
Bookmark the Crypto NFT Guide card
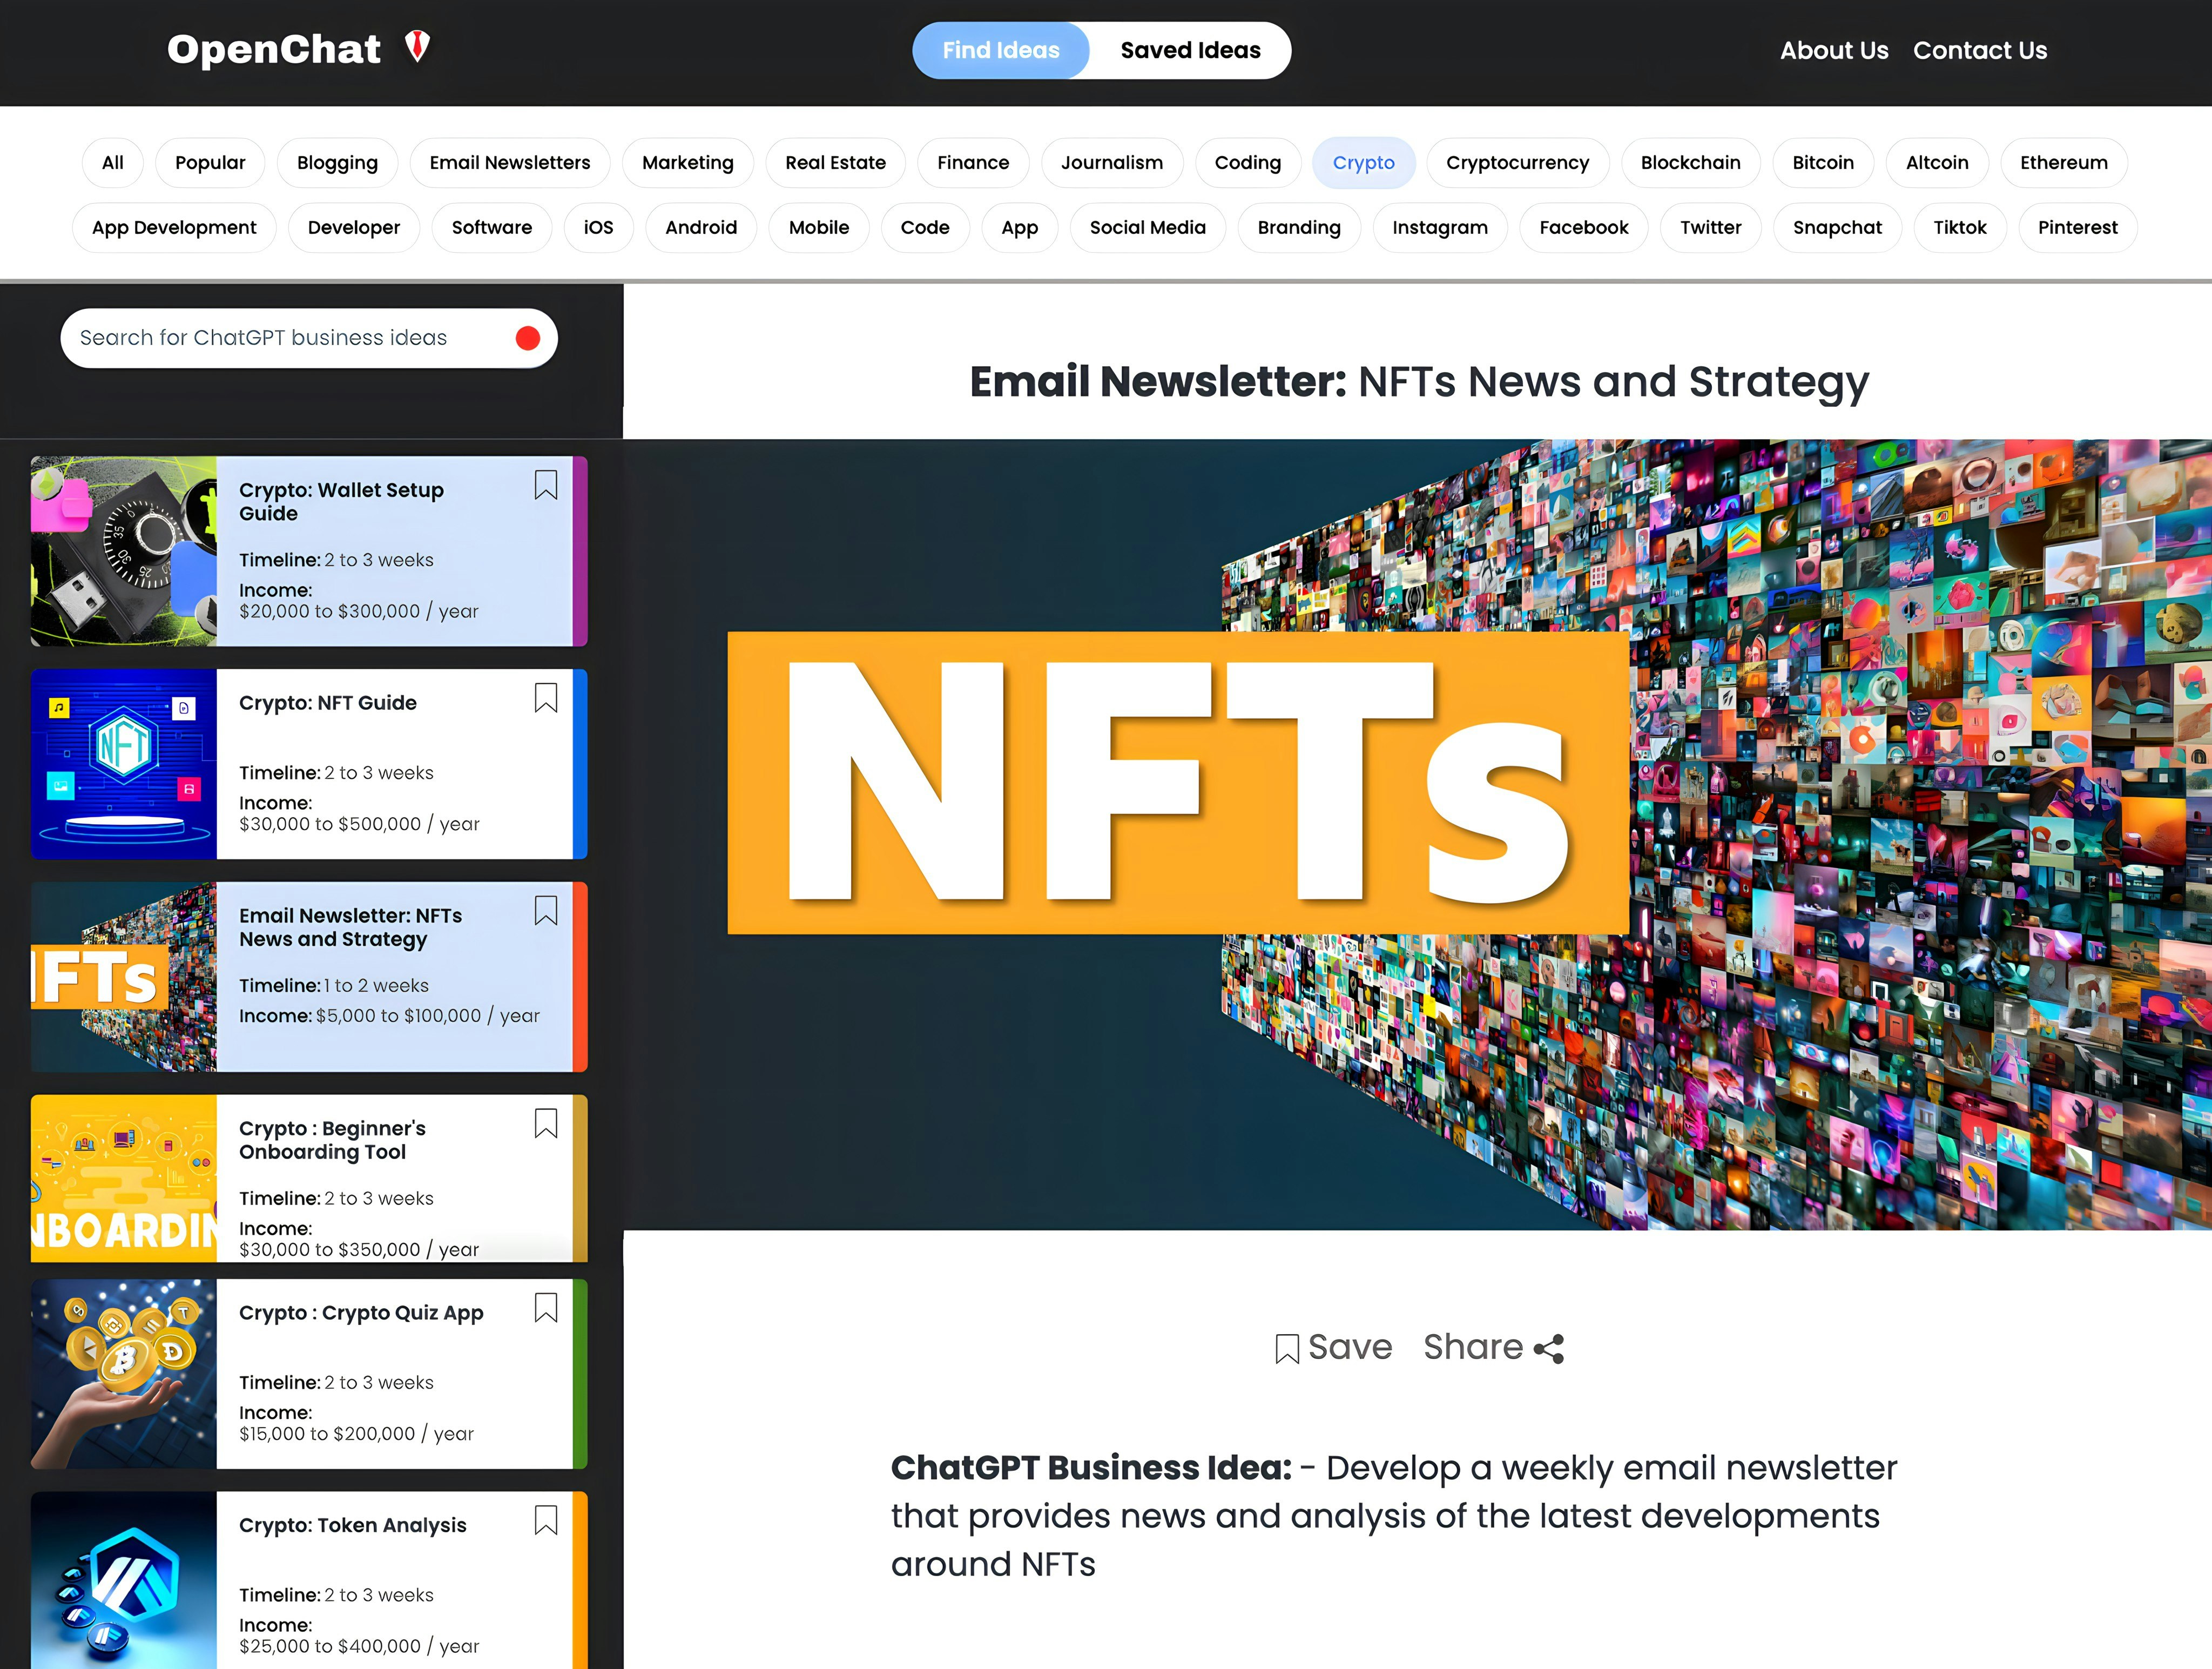tap(545, 698)
